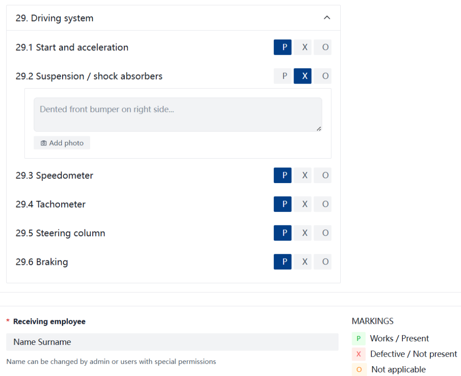Collapse the 29. Driving system section

coord(327,18)
